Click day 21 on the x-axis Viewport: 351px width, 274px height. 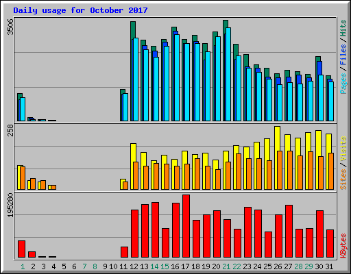[x=226, y=266]
